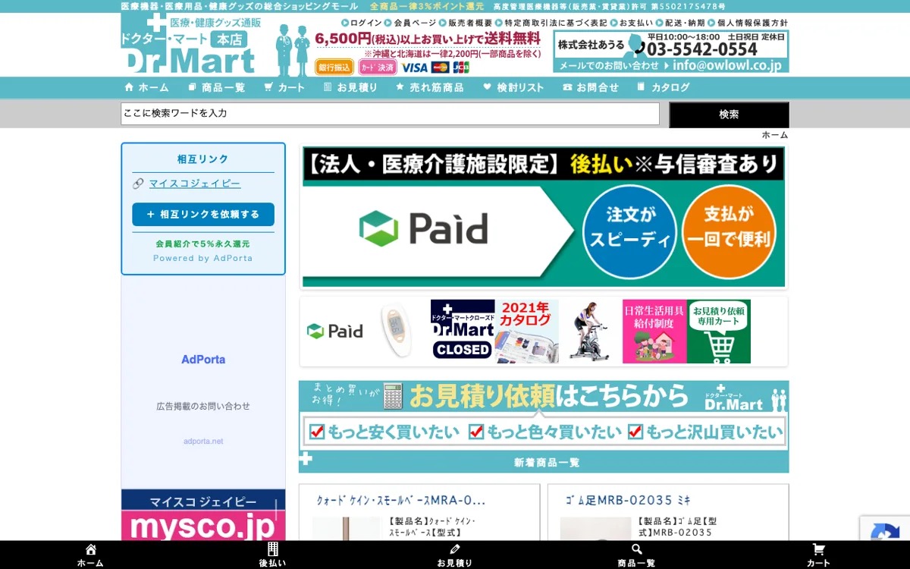
Task: Open 検討リスト in the navigation bar
Action: point(513,87)
